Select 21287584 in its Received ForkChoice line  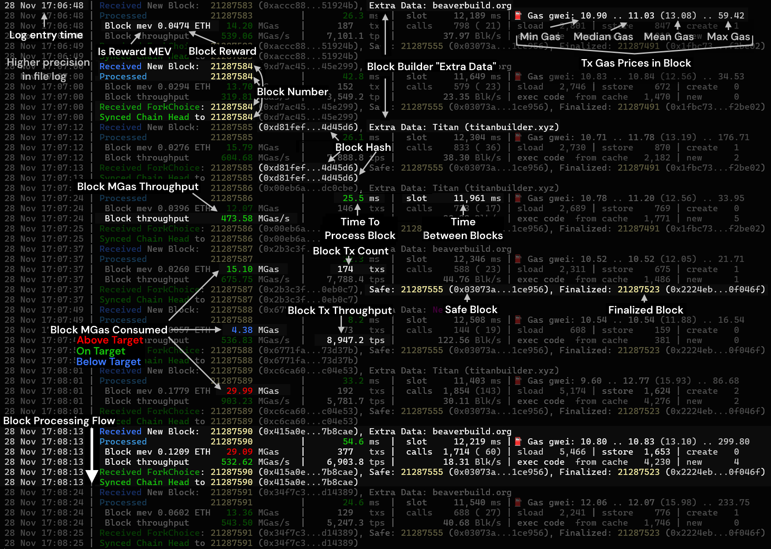pos(231,107)
